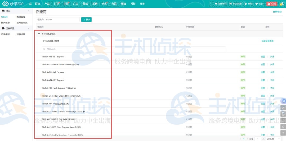Collapse the TikTok-线上物流 tree group

coord(39,34)
